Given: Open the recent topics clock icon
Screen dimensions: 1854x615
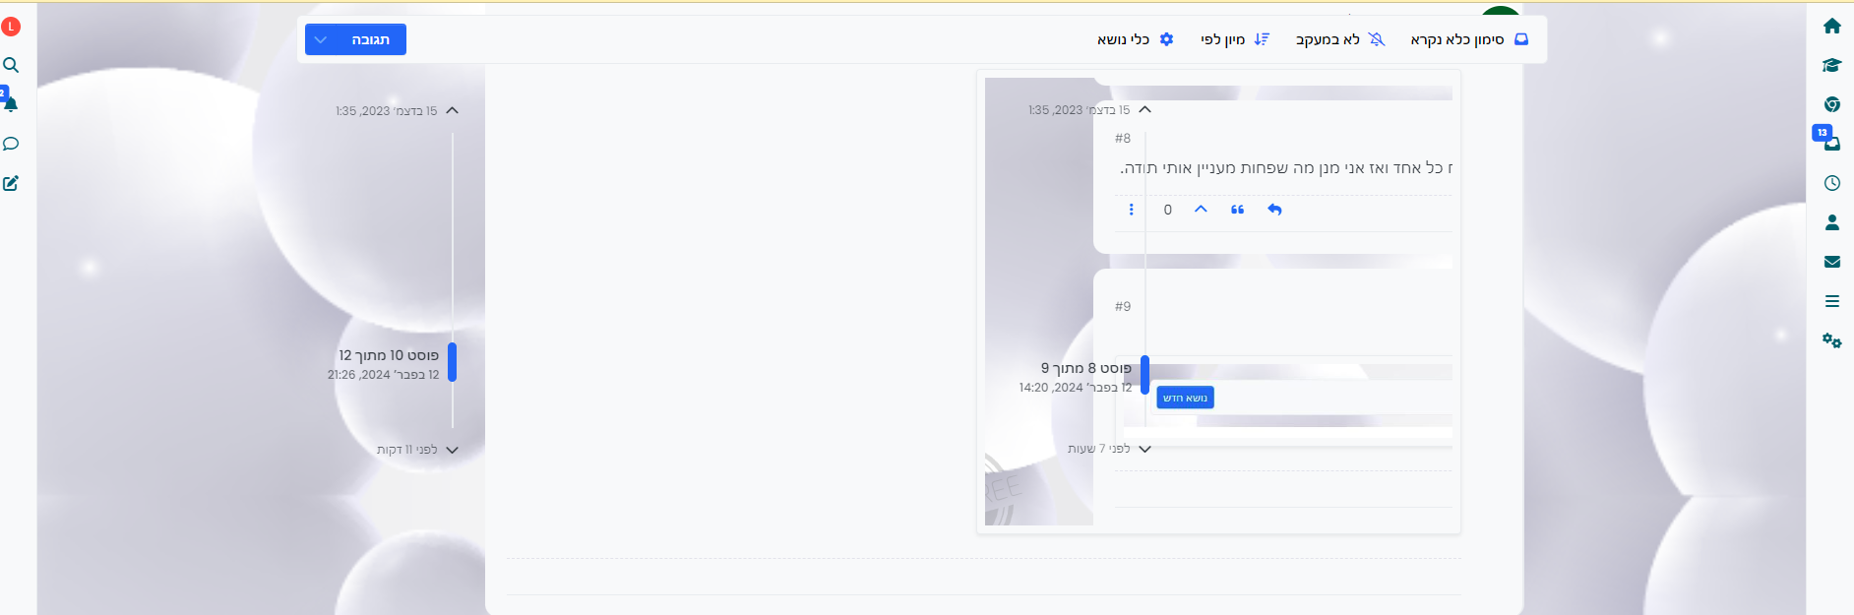Looking at the screenshot, I should pos(1831,183).
